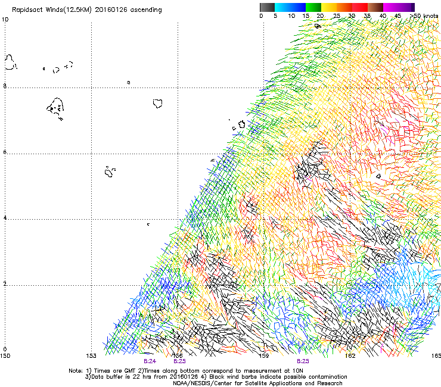Click the gray 0-5 knots legend swatch
Screen dimensions: 441x387
click(x=267, y=7)
